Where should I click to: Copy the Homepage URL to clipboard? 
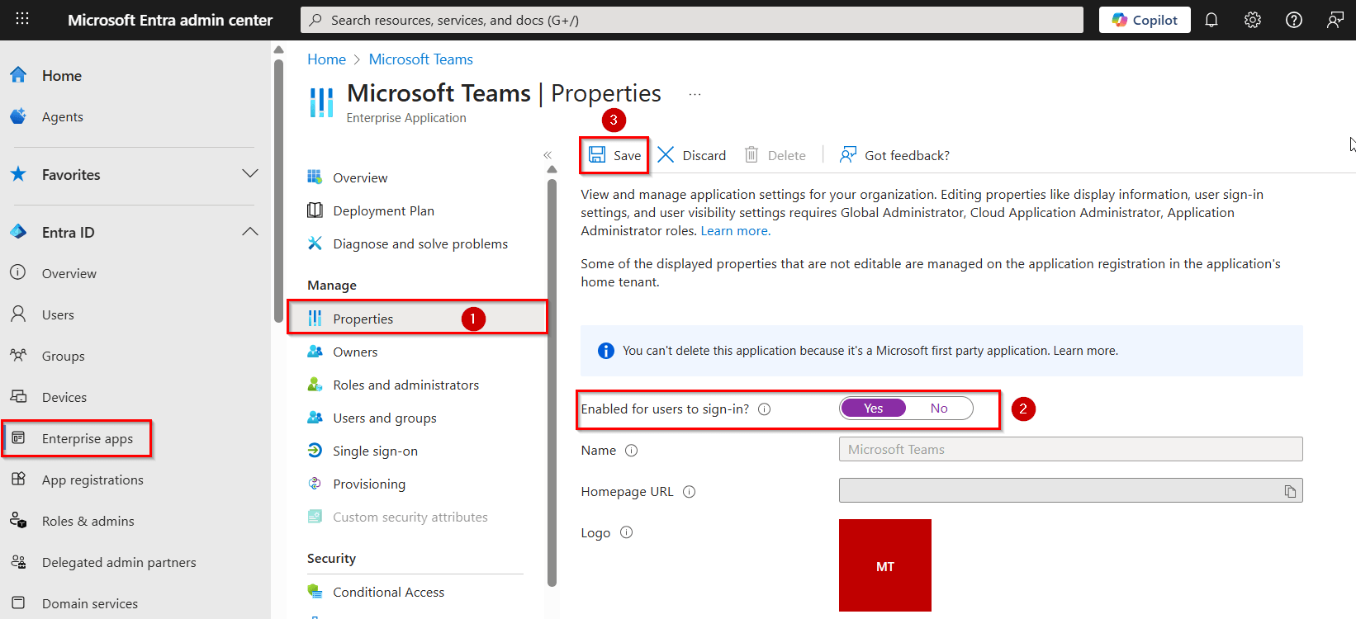[x=1290, y=491]
